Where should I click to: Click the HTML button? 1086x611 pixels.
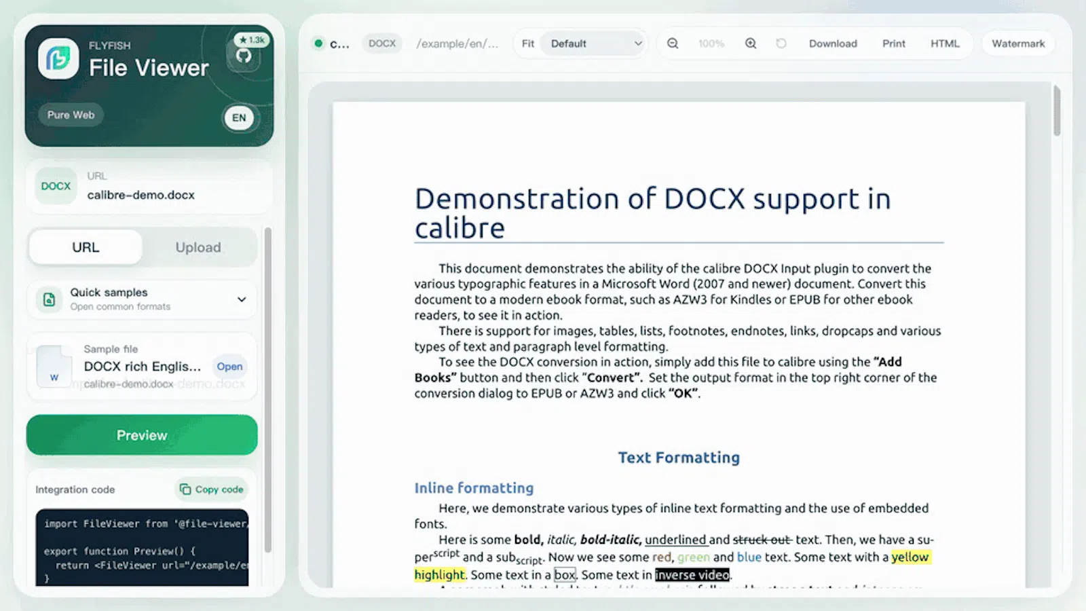[945, 43]
